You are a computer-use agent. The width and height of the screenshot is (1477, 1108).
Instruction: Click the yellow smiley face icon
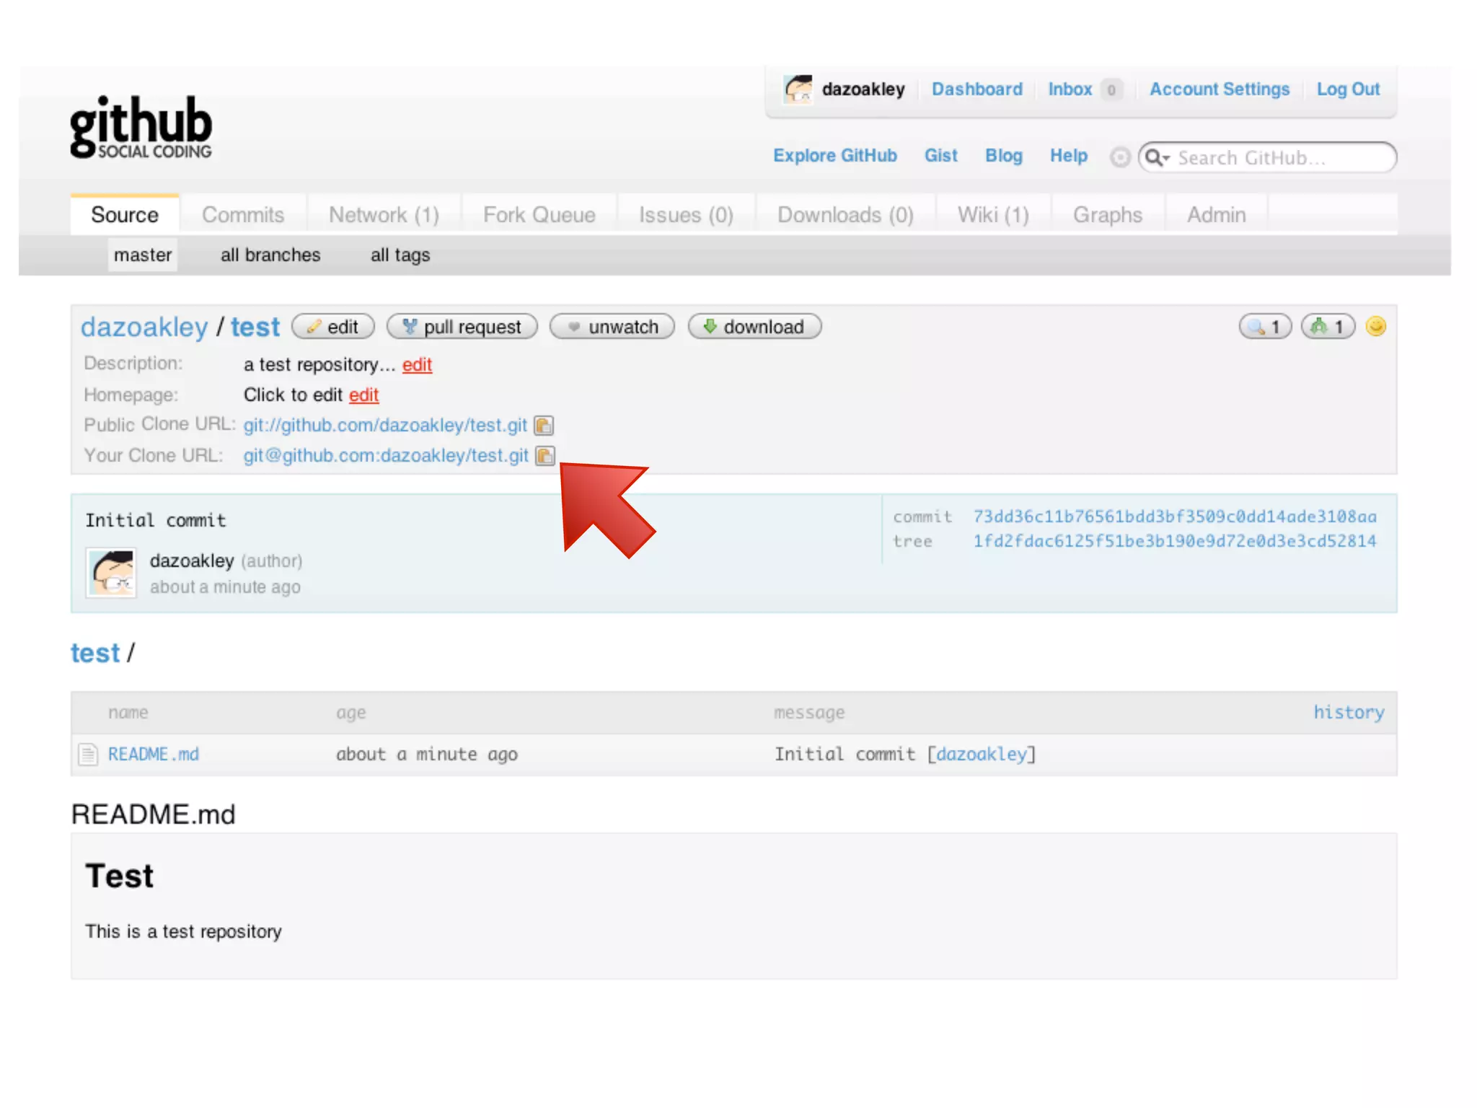[1376, 327]
